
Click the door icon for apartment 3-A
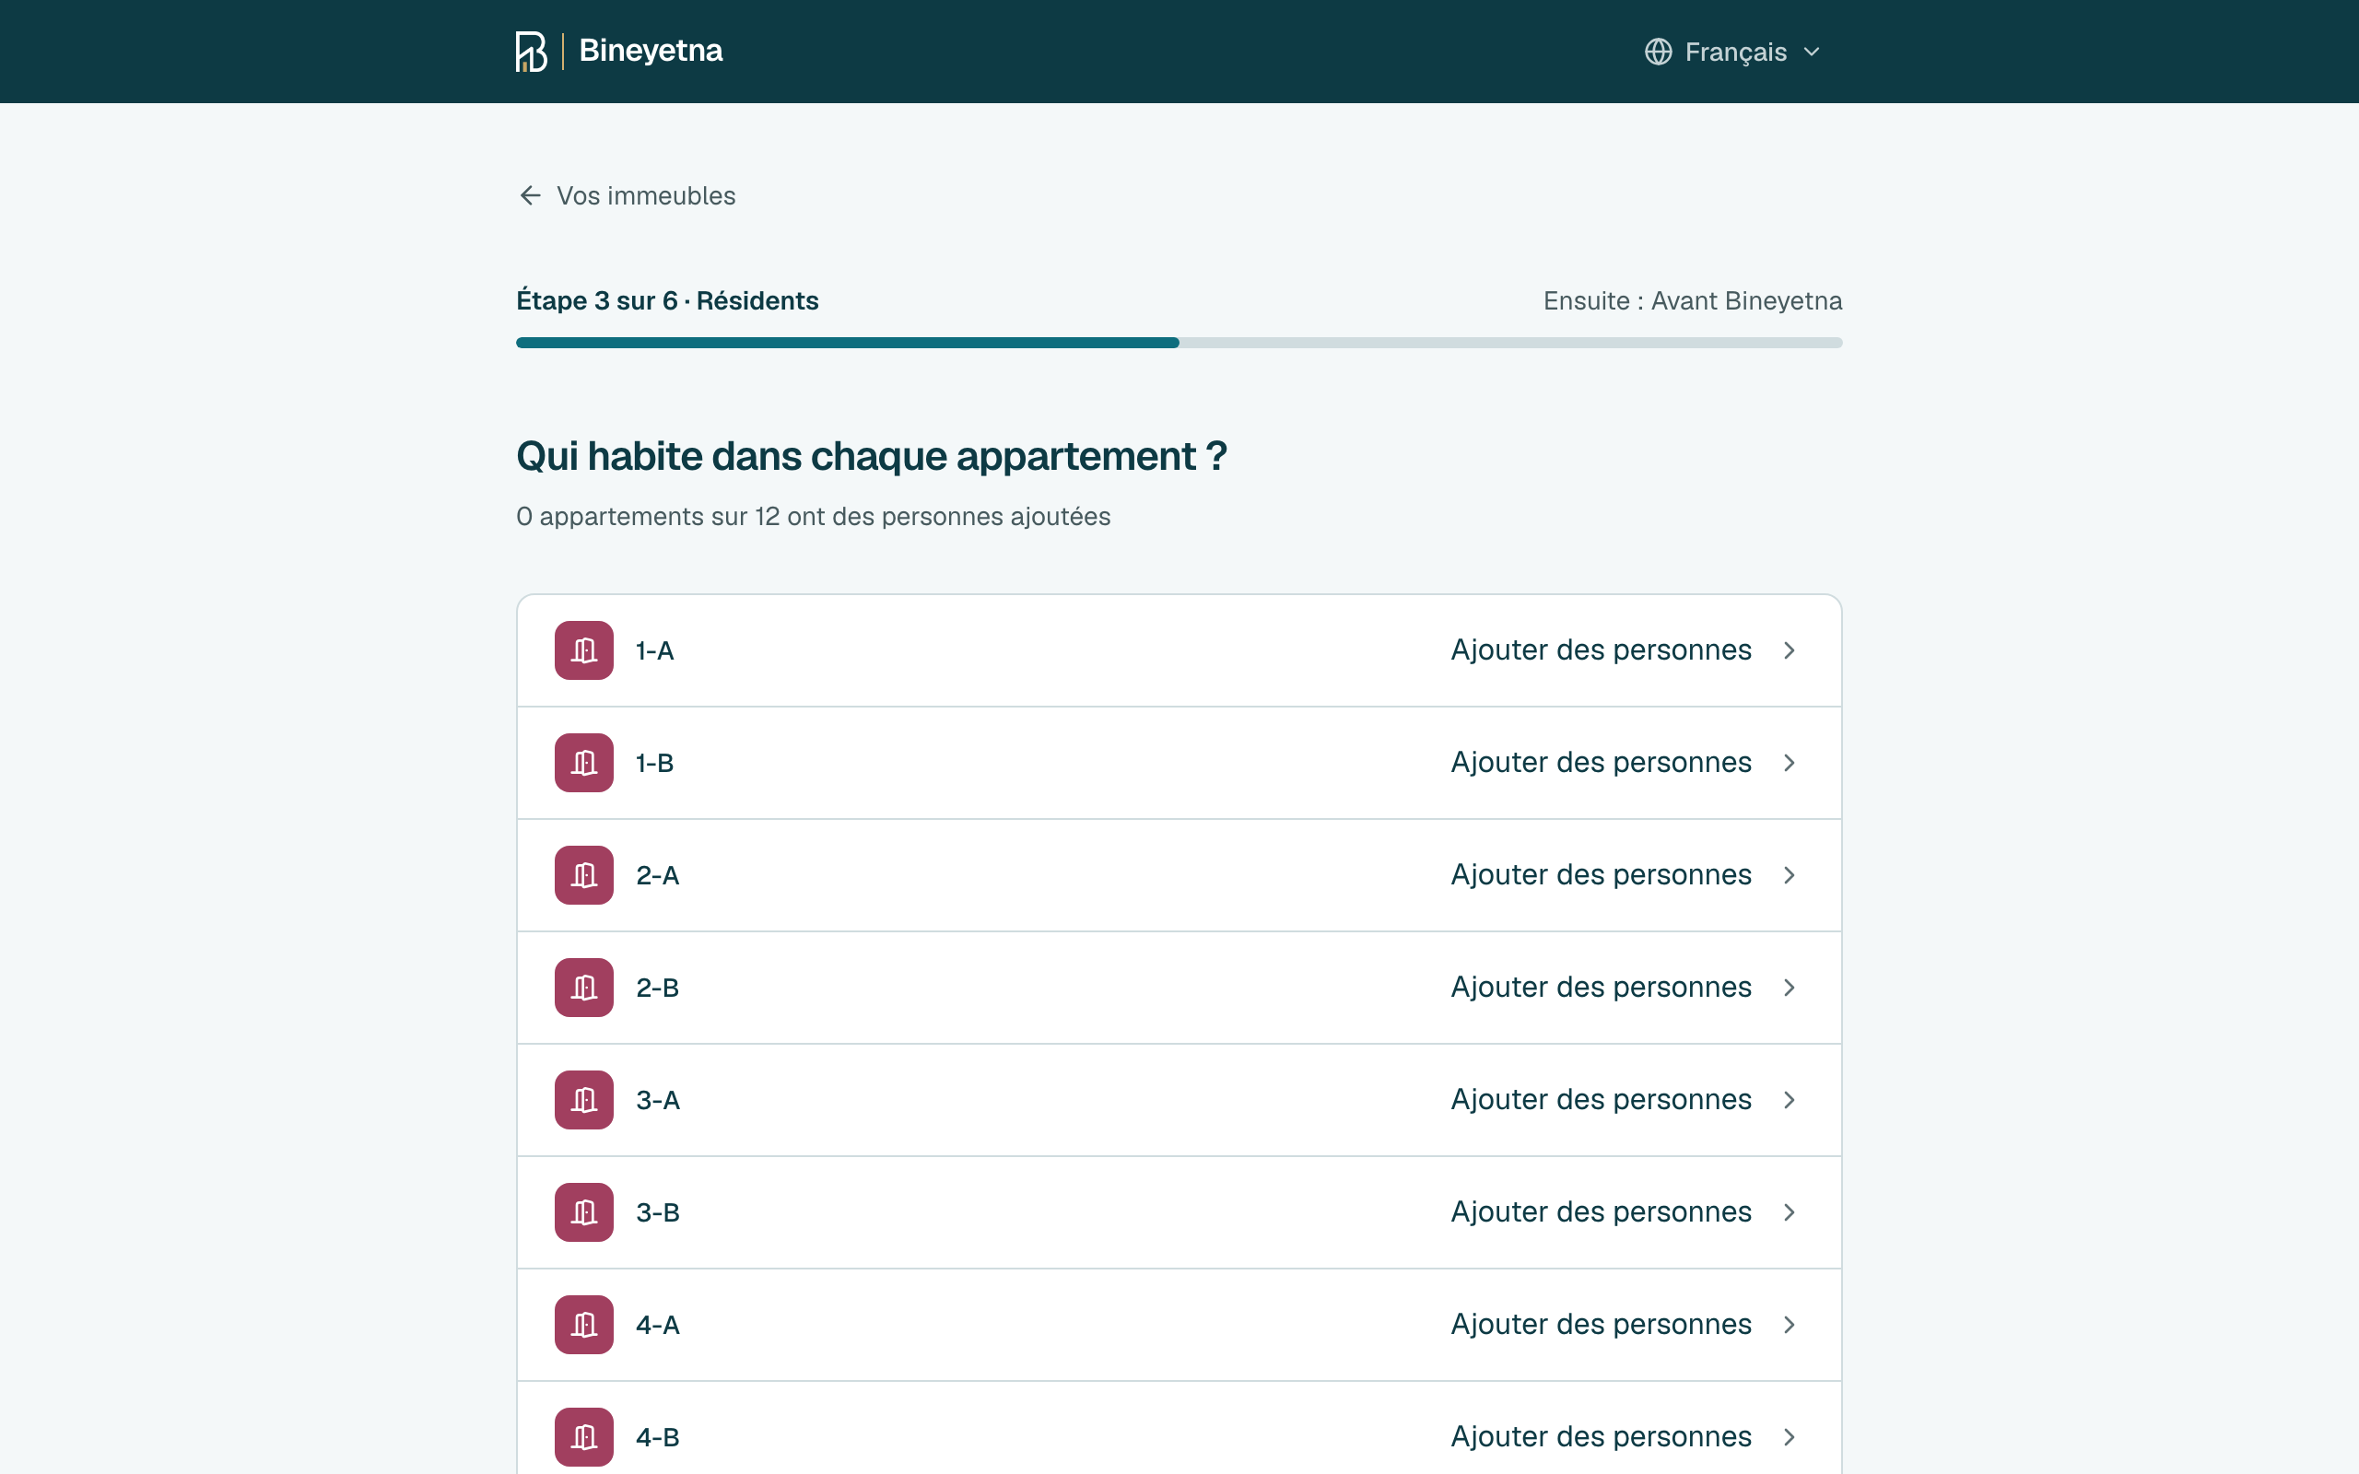(x=584, y=1100)
